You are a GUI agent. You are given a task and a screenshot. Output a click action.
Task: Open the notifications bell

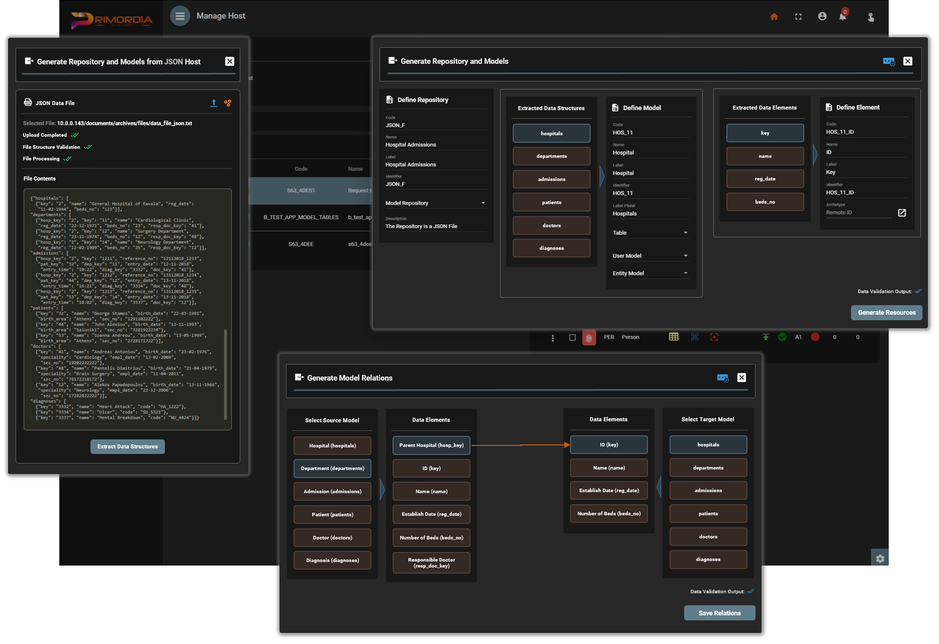click(x=843, y=17)
